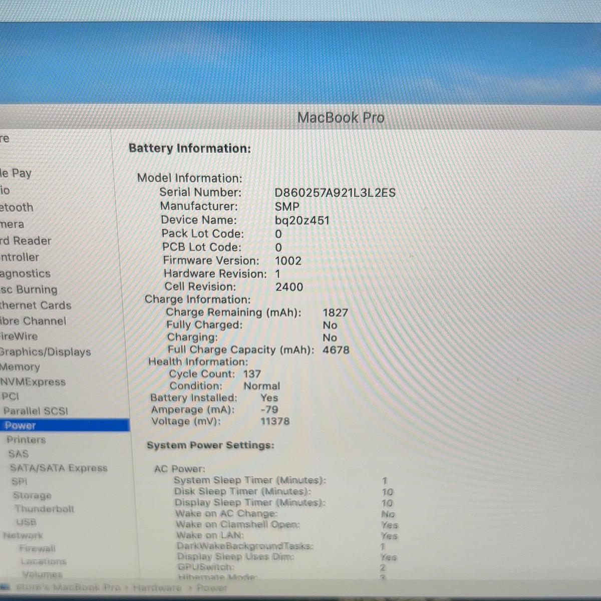Click firmware version value 1002
Screen dimensions: 601x601
coord(288,261)
